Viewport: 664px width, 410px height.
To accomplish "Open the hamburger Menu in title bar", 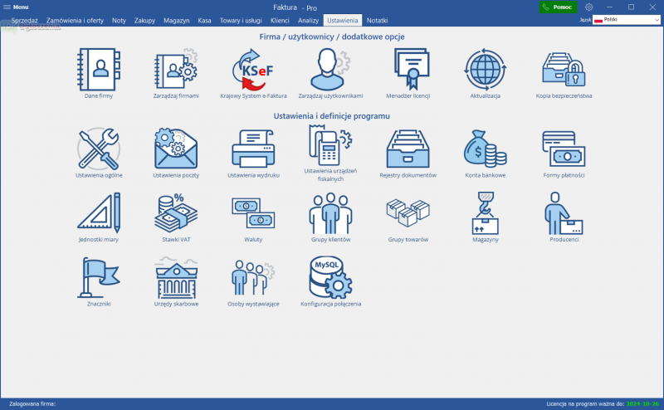I will click(x=16, y=7).
